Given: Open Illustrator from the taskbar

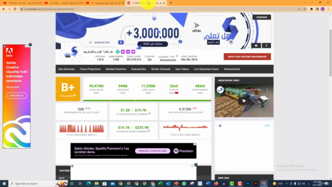Looking at the screenshot, I should pyautogui.click(x=256, y=183).
